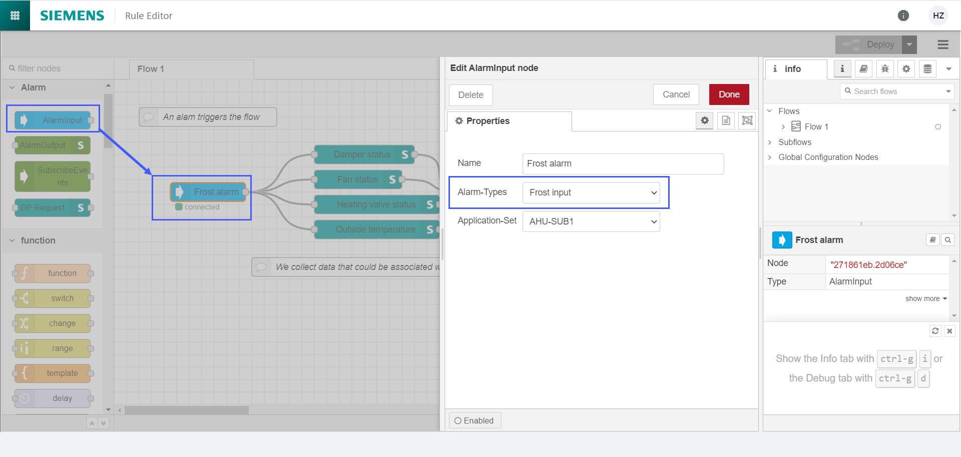Click the Search flows input field
The height and width of the screenshot is (457, 961).
pos(892,91)
